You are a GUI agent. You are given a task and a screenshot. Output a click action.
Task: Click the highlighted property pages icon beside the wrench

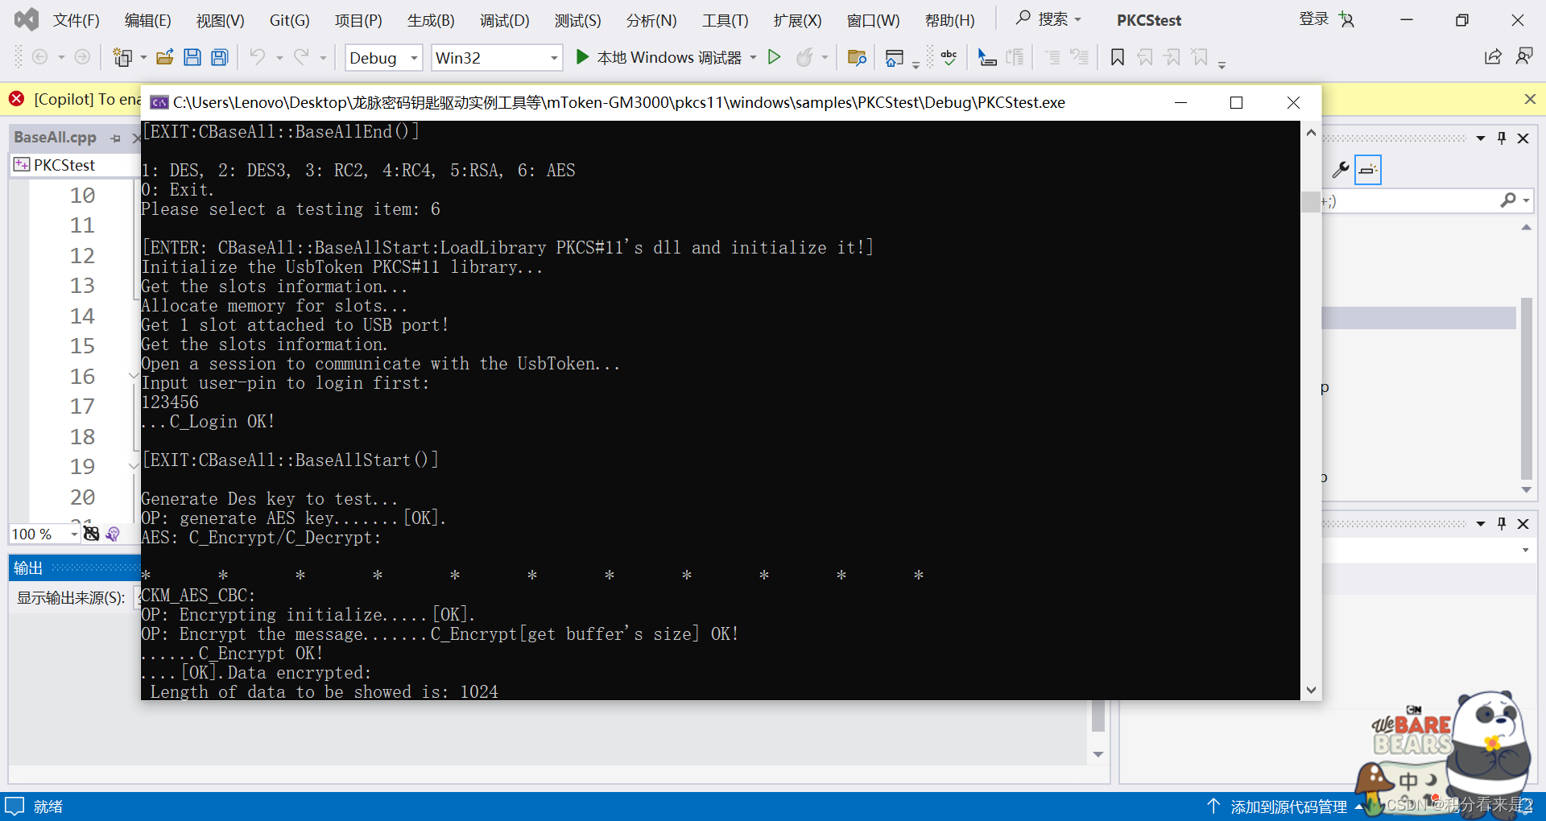(1368, 170)
